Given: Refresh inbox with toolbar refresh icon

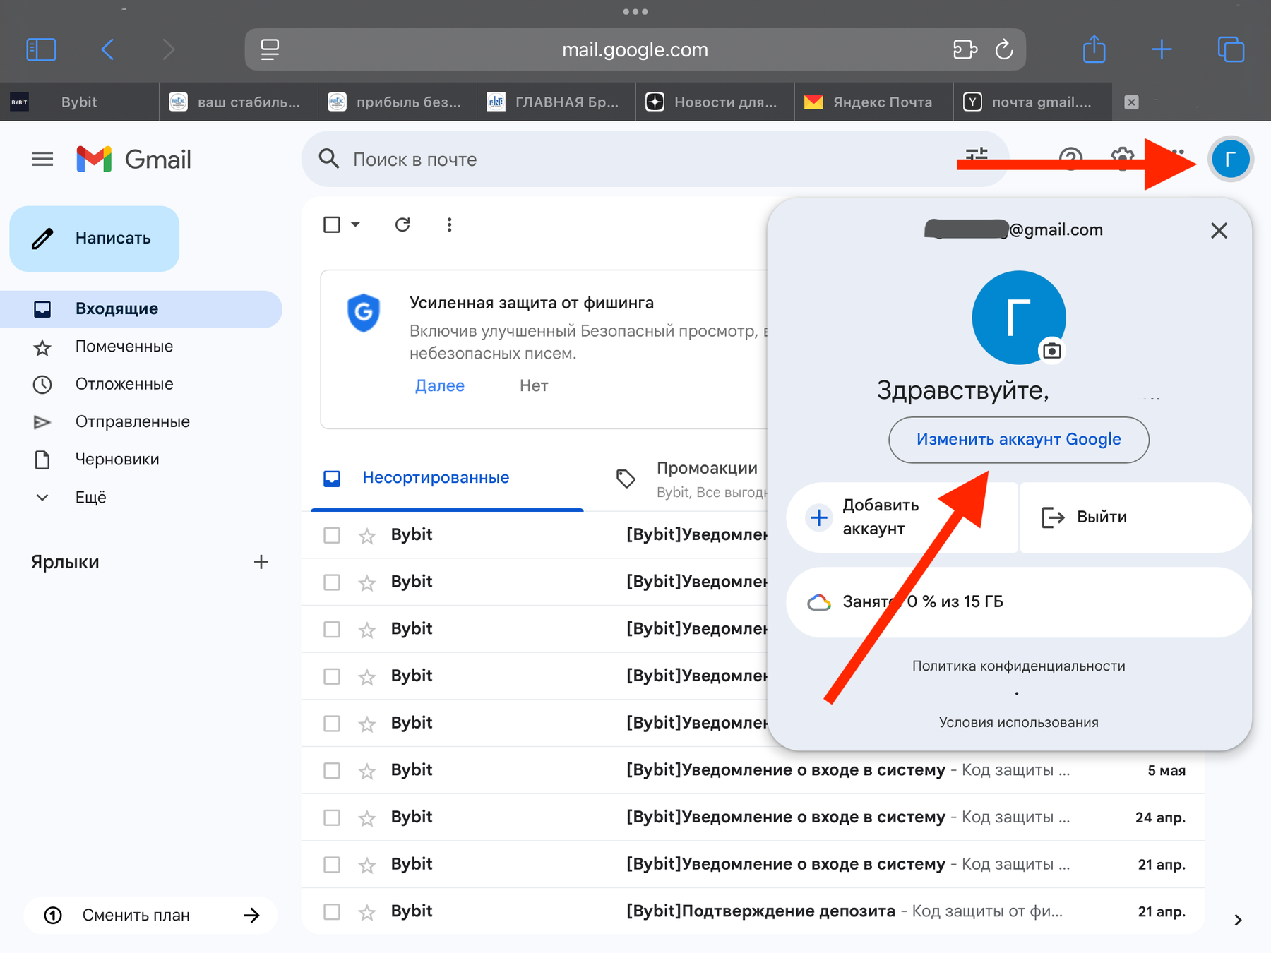Looking at the screenshot, I should [x=402, y=224].
